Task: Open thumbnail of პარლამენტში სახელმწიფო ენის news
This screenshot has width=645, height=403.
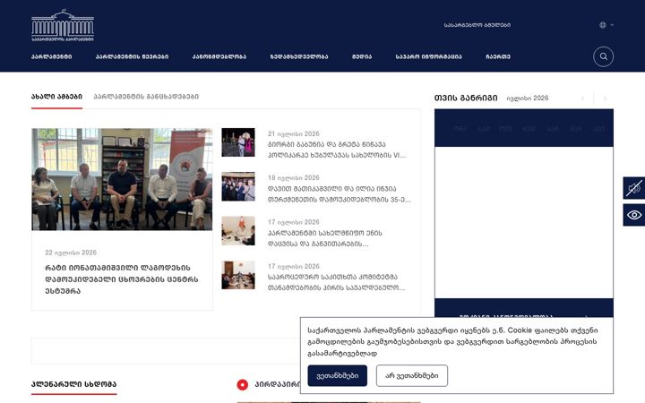Action: (x=238, y=231)
